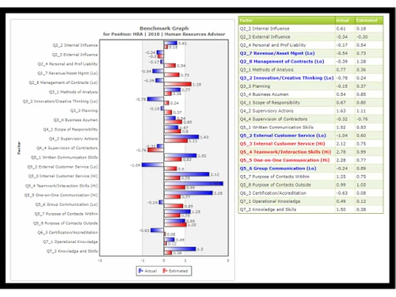
Task: Click Actual value -1.04 in External Customer Service row
Action: pos(342,135)
